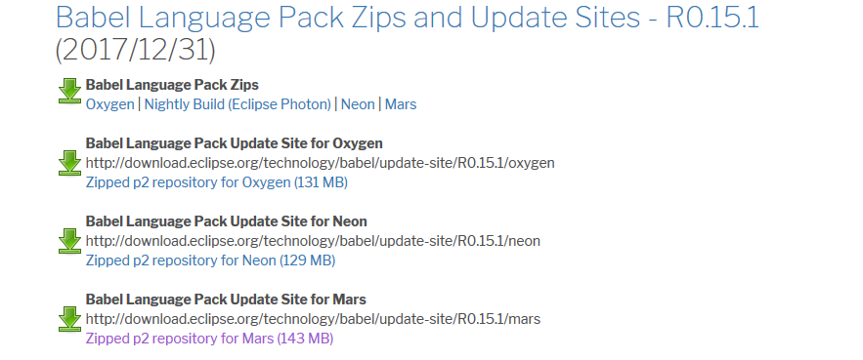The width and height of the screenshot is (863, 360).
Task: Click the green download arrow for Oxygen update site
Action: pyautogui.click(x=69, y=164)
